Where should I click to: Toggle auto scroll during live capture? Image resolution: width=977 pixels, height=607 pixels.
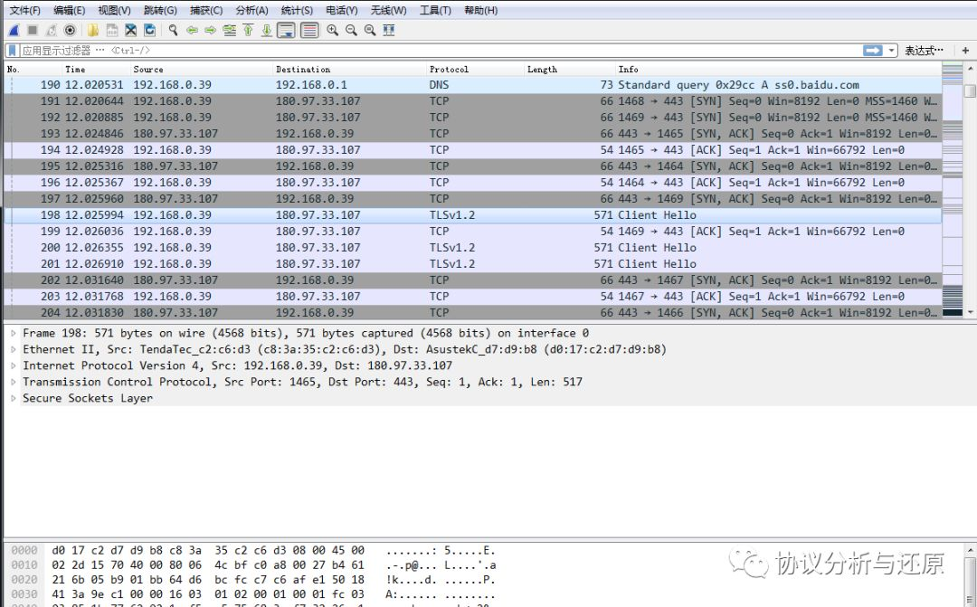tap(286, 30)
